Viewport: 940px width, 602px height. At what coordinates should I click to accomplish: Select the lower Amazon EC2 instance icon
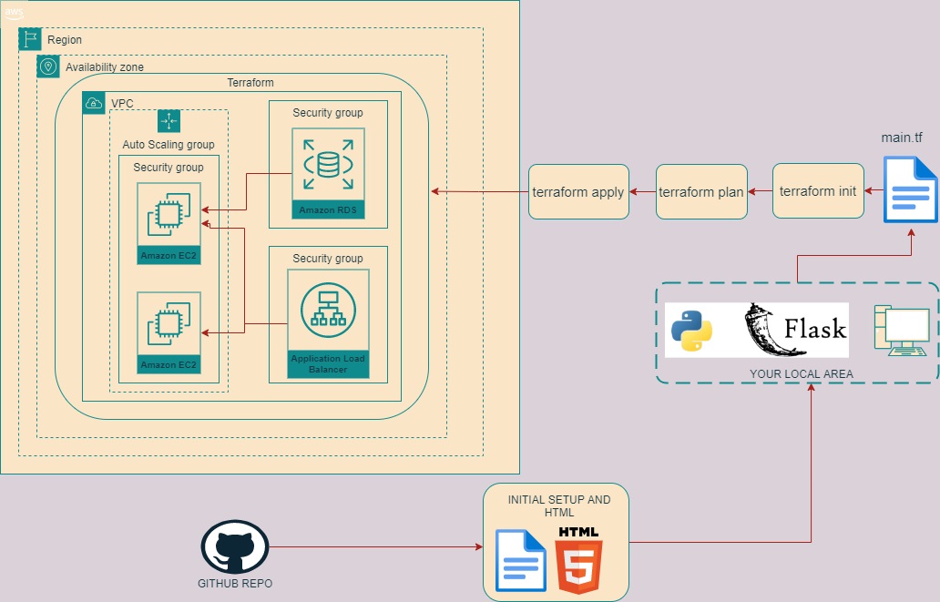(x=169, y=332)
